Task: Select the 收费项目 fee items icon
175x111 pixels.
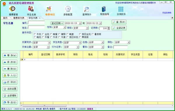Action: tap(49, 9)
